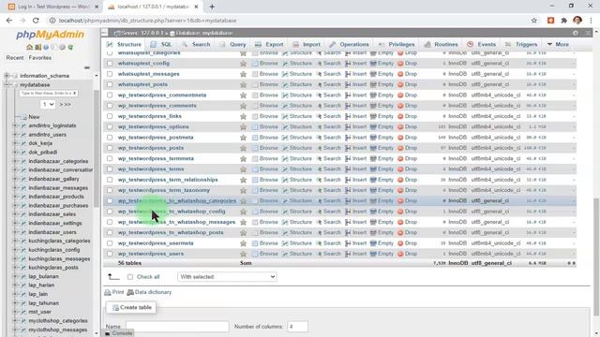Tick checkbox for whatsuptest_messages table
Viewport: 600px width, 337px height.
click(110, 74)
